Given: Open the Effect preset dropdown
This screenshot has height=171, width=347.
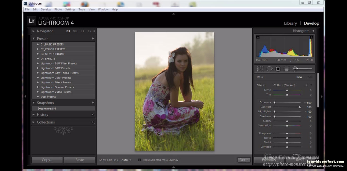Looking at the screenshot, I should [290, 85].
